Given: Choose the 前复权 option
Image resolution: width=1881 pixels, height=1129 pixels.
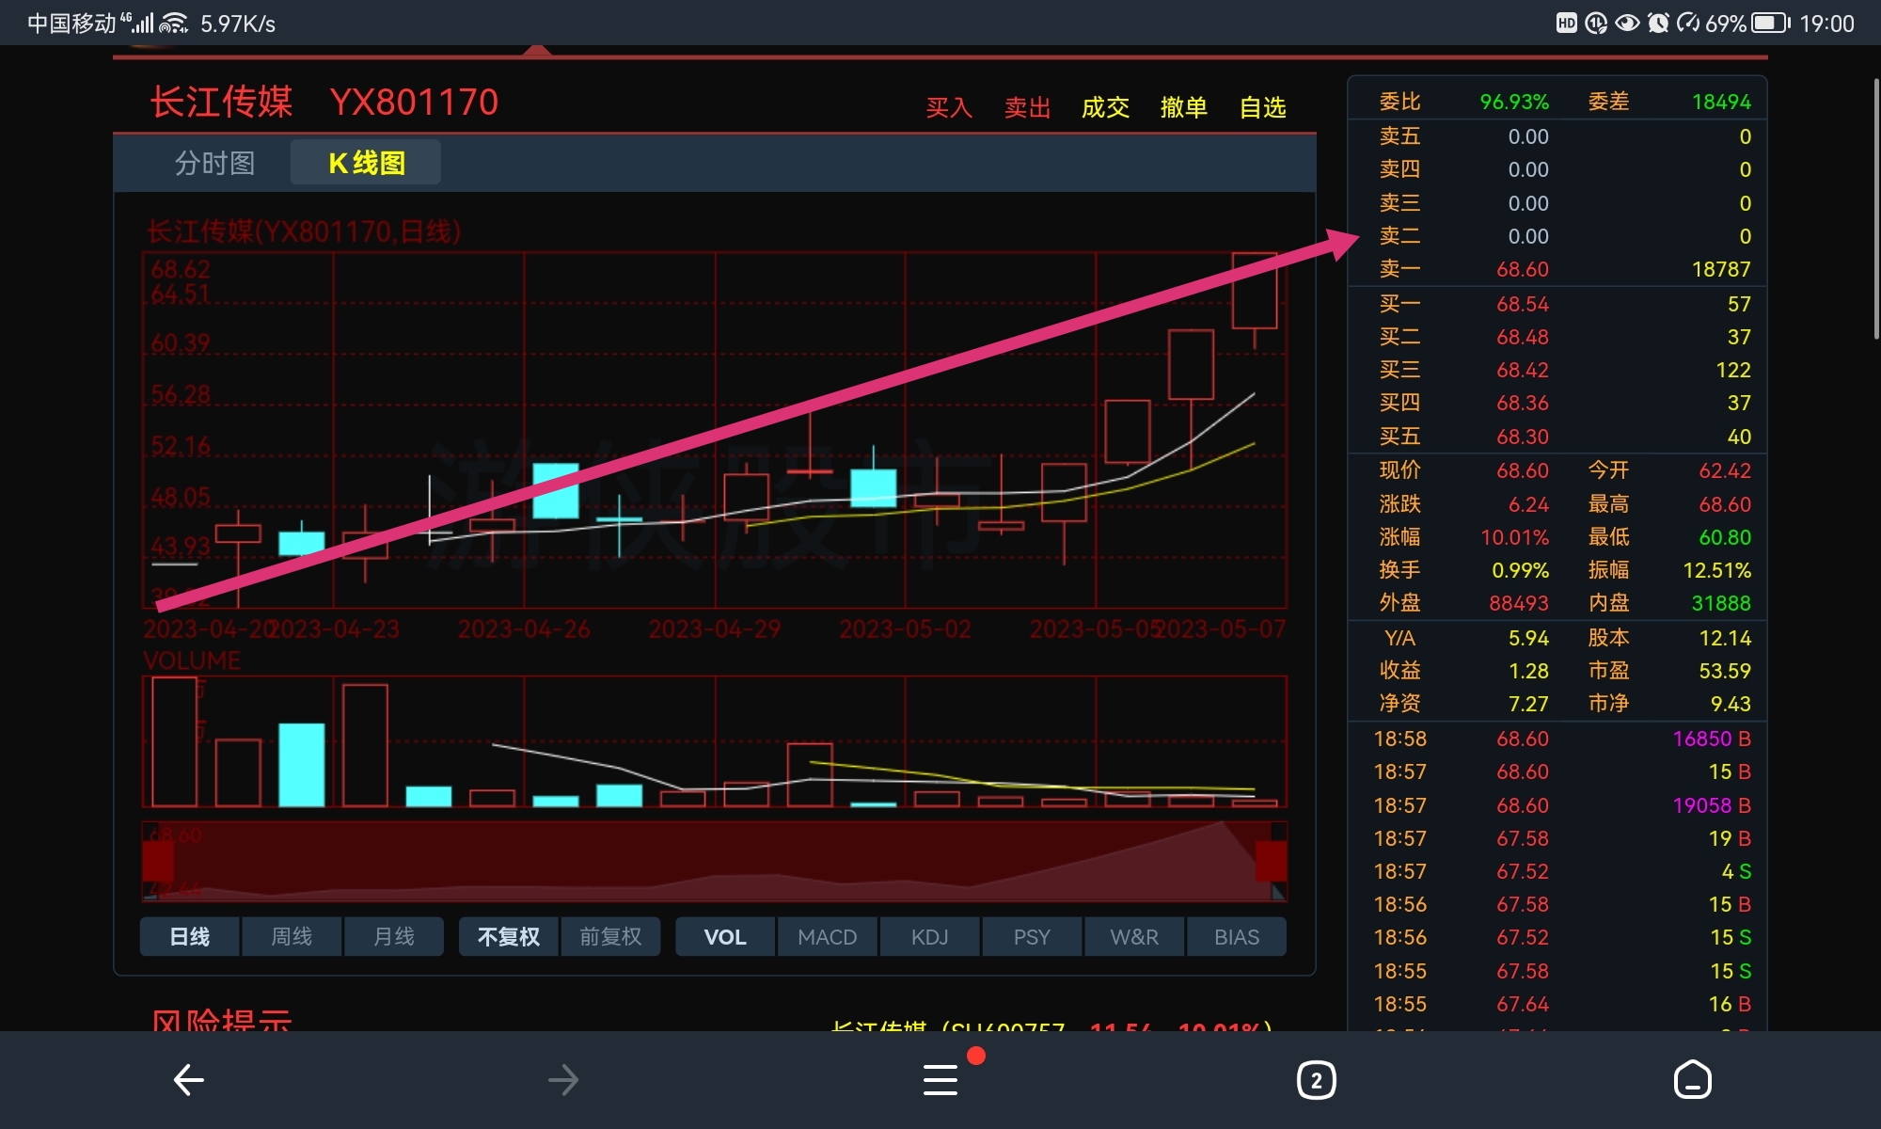Looking at the screenshot, I should 610,937.
